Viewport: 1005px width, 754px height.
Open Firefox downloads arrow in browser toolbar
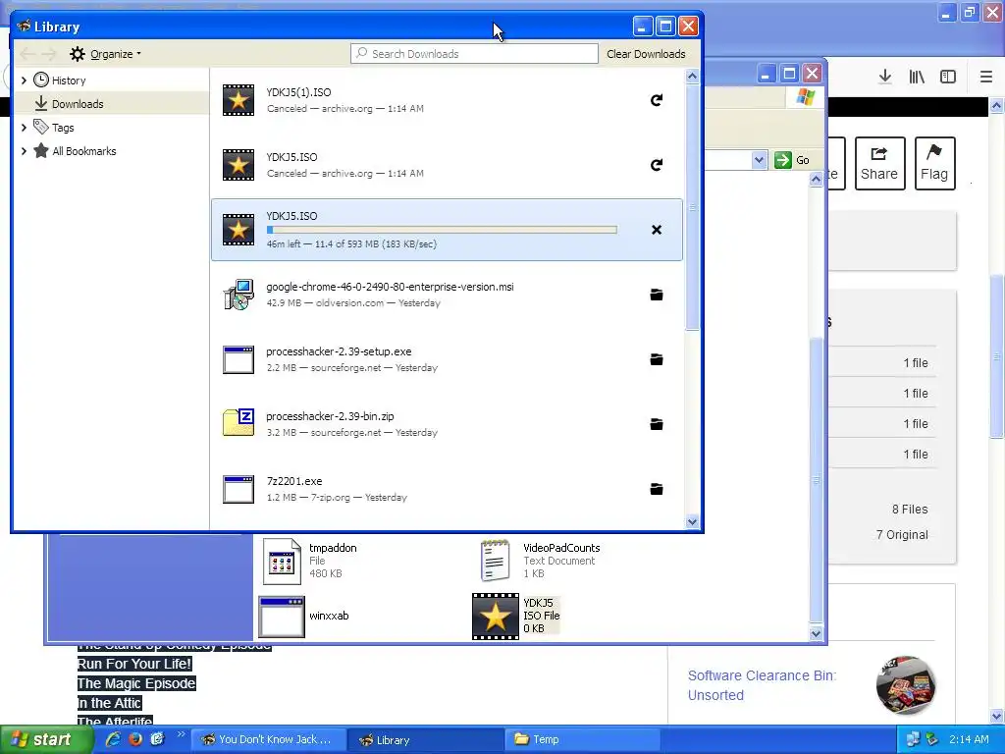coord(885,77)
